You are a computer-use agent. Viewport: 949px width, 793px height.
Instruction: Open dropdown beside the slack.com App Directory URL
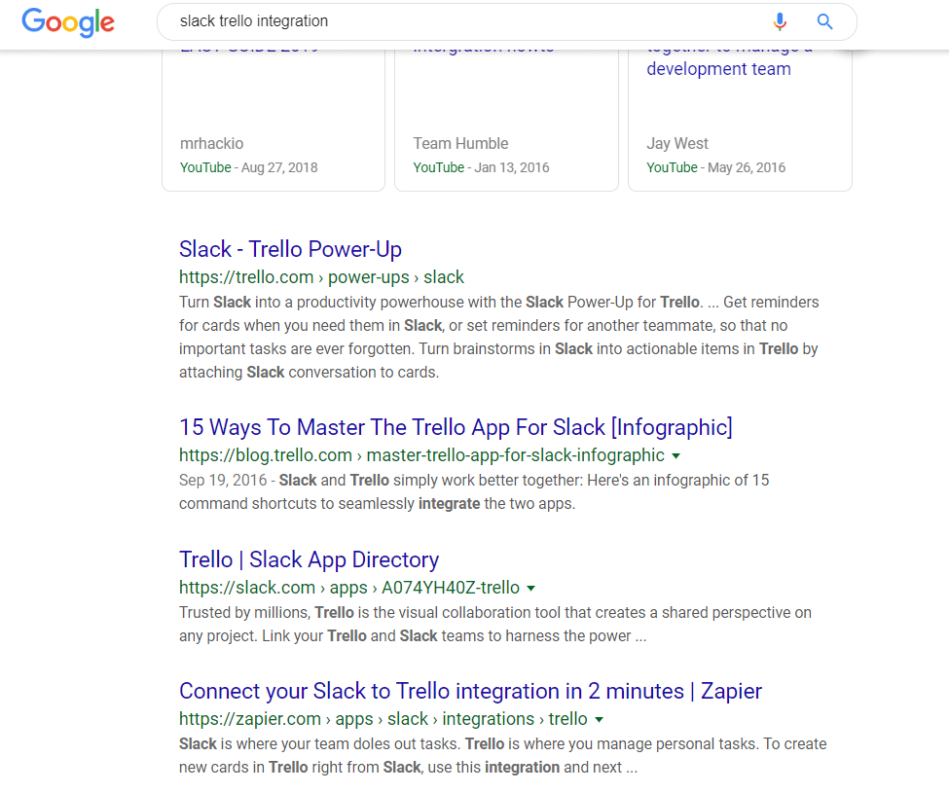531,588
